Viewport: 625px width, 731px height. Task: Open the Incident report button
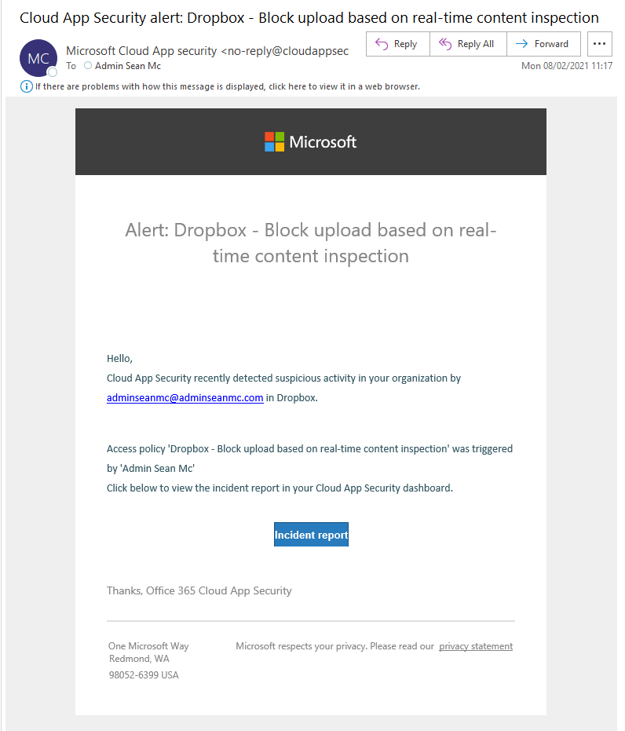[x=311, y=535]
